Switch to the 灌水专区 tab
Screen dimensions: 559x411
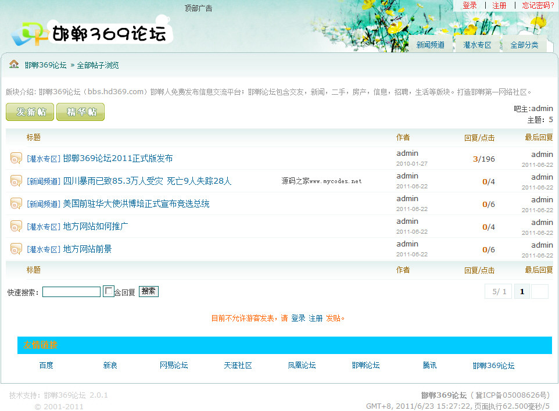(x=477, y=45)
